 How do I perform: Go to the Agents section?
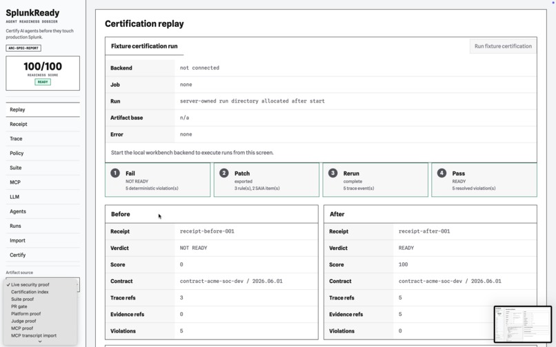pos(43,211)
